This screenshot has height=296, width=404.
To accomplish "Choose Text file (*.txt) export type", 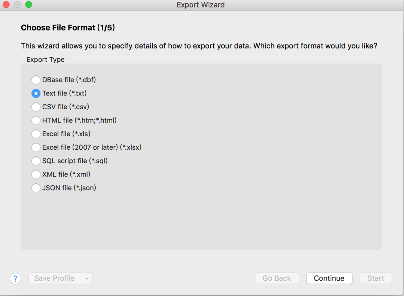I will point(36,93).
